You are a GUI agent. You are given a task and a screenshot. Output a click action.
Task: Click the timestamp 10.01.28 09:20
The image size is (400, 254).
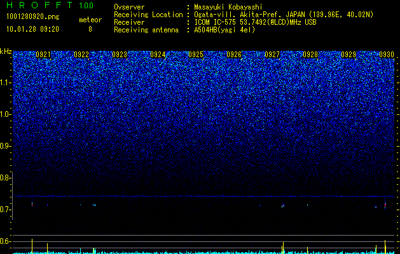[x=32, y=29]
